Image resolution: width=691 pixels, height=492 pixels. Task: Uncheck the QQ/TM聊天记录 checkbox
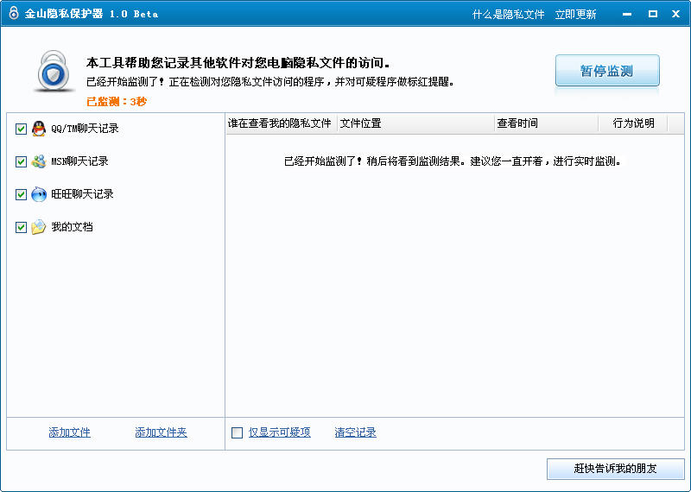tap(21, 129)
